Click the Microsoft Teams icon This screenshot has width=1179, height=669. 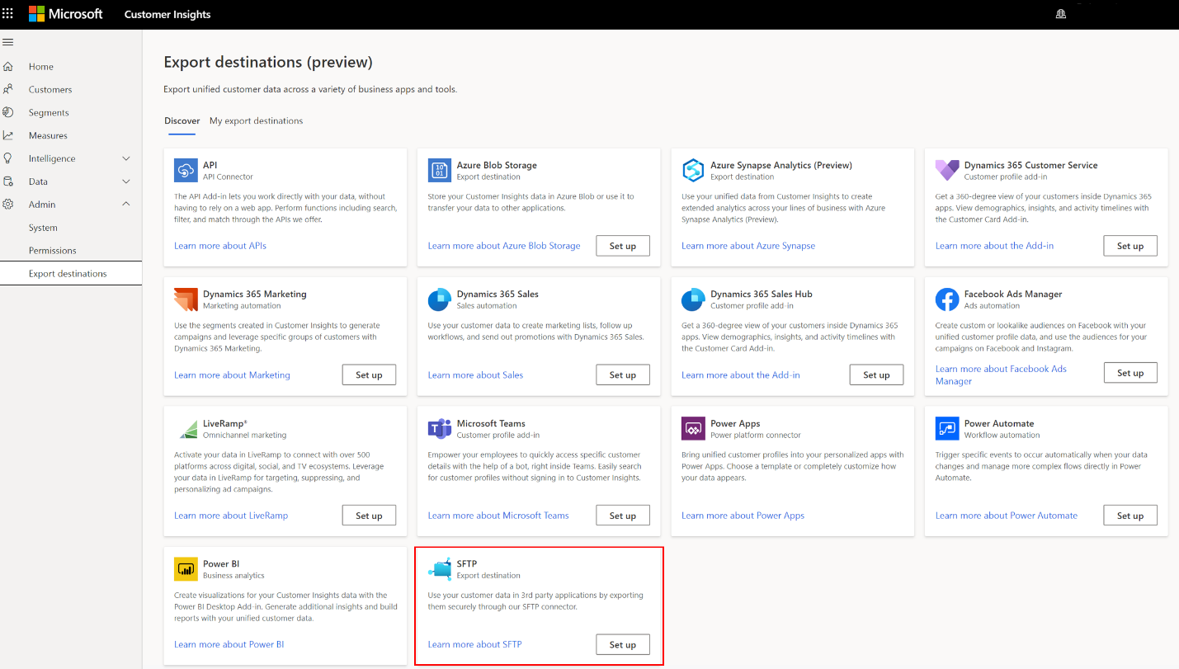pos(439,429)
